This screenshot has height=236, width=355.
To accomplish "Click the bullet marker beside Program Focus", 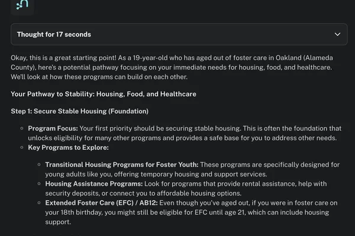I will 22,128.
